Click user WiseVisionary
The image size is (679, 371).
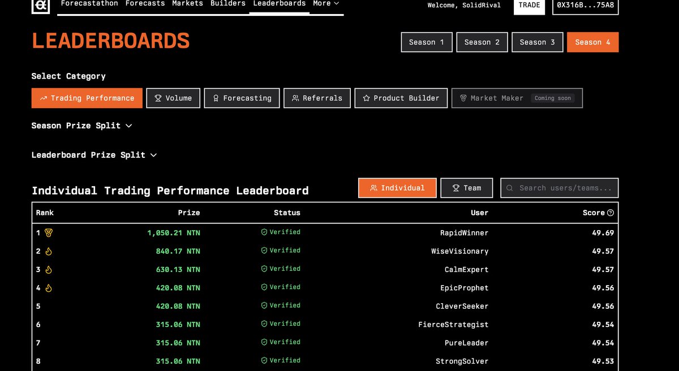coord(459,251)
